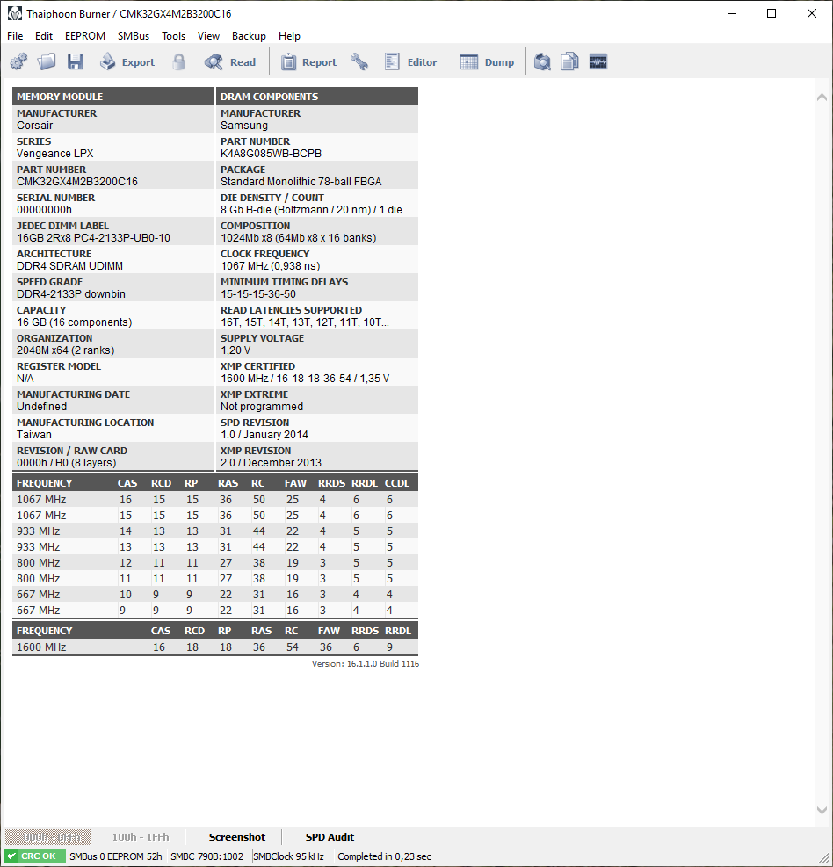Click the magnifier screenshot search icon
Image resolution: width=833 pixels, height=867 pixels.
click(x=542, y=61)
